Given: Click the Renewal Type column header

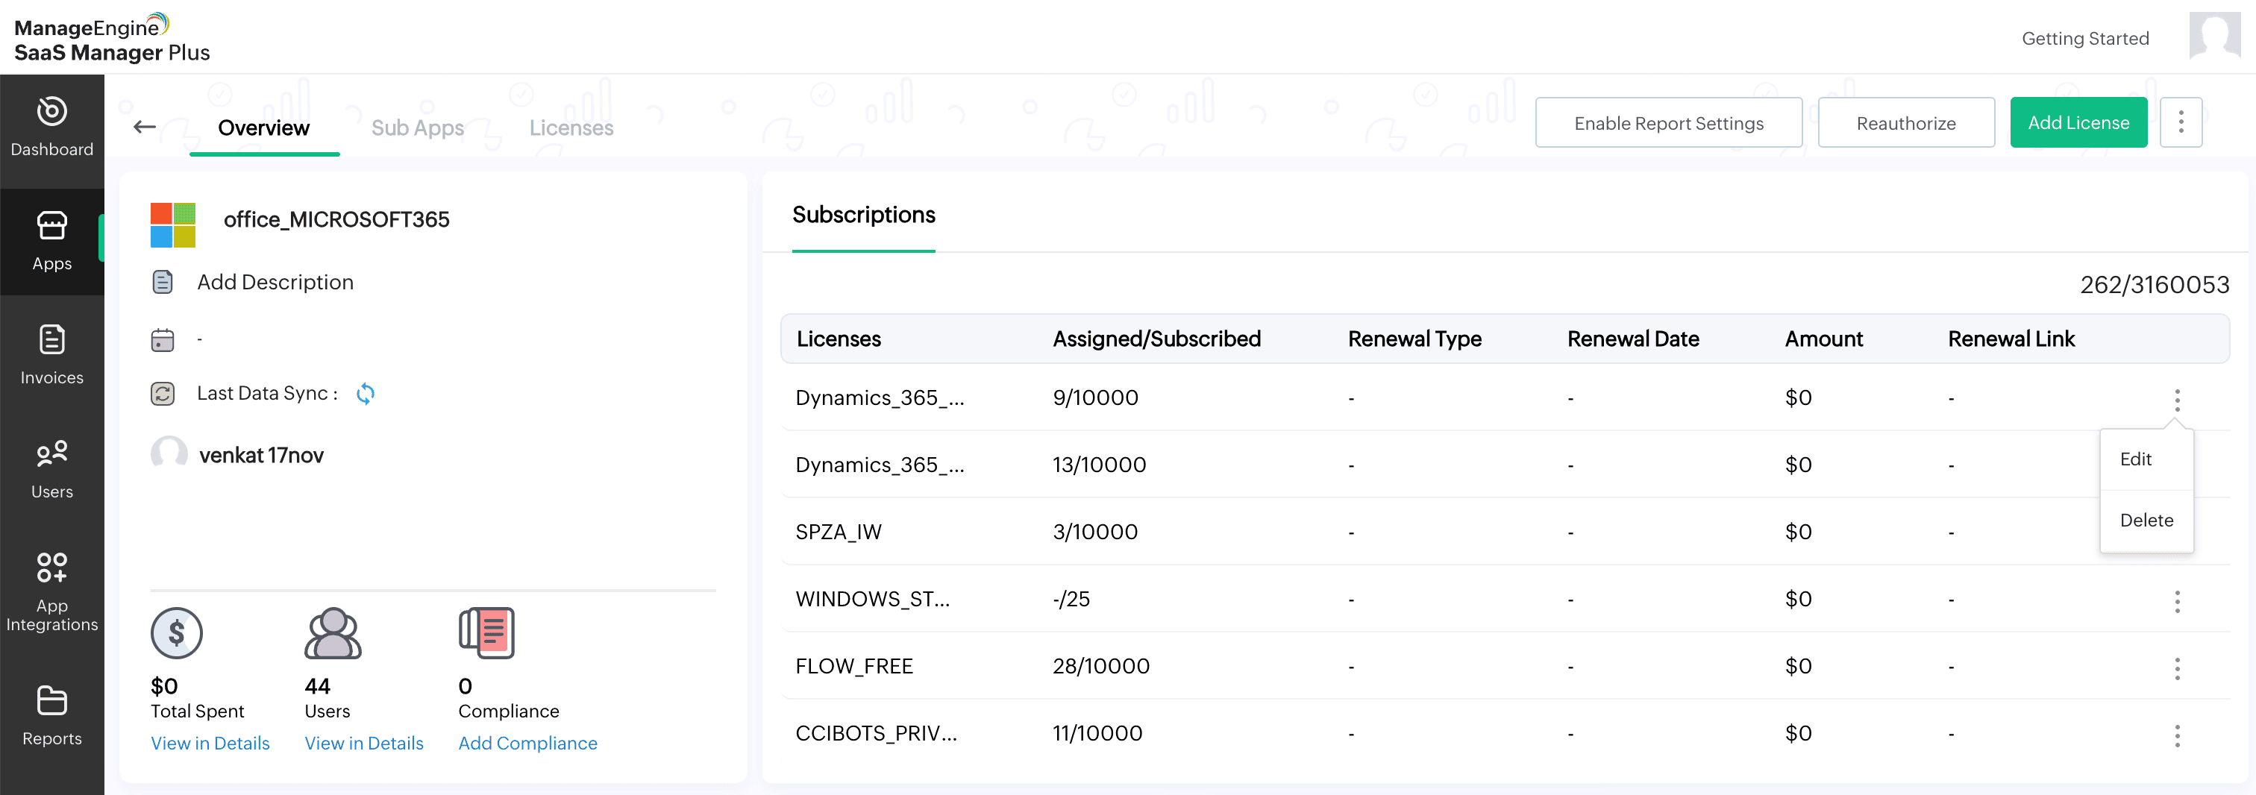Looking at the screenshot, I should (1414, 339).
